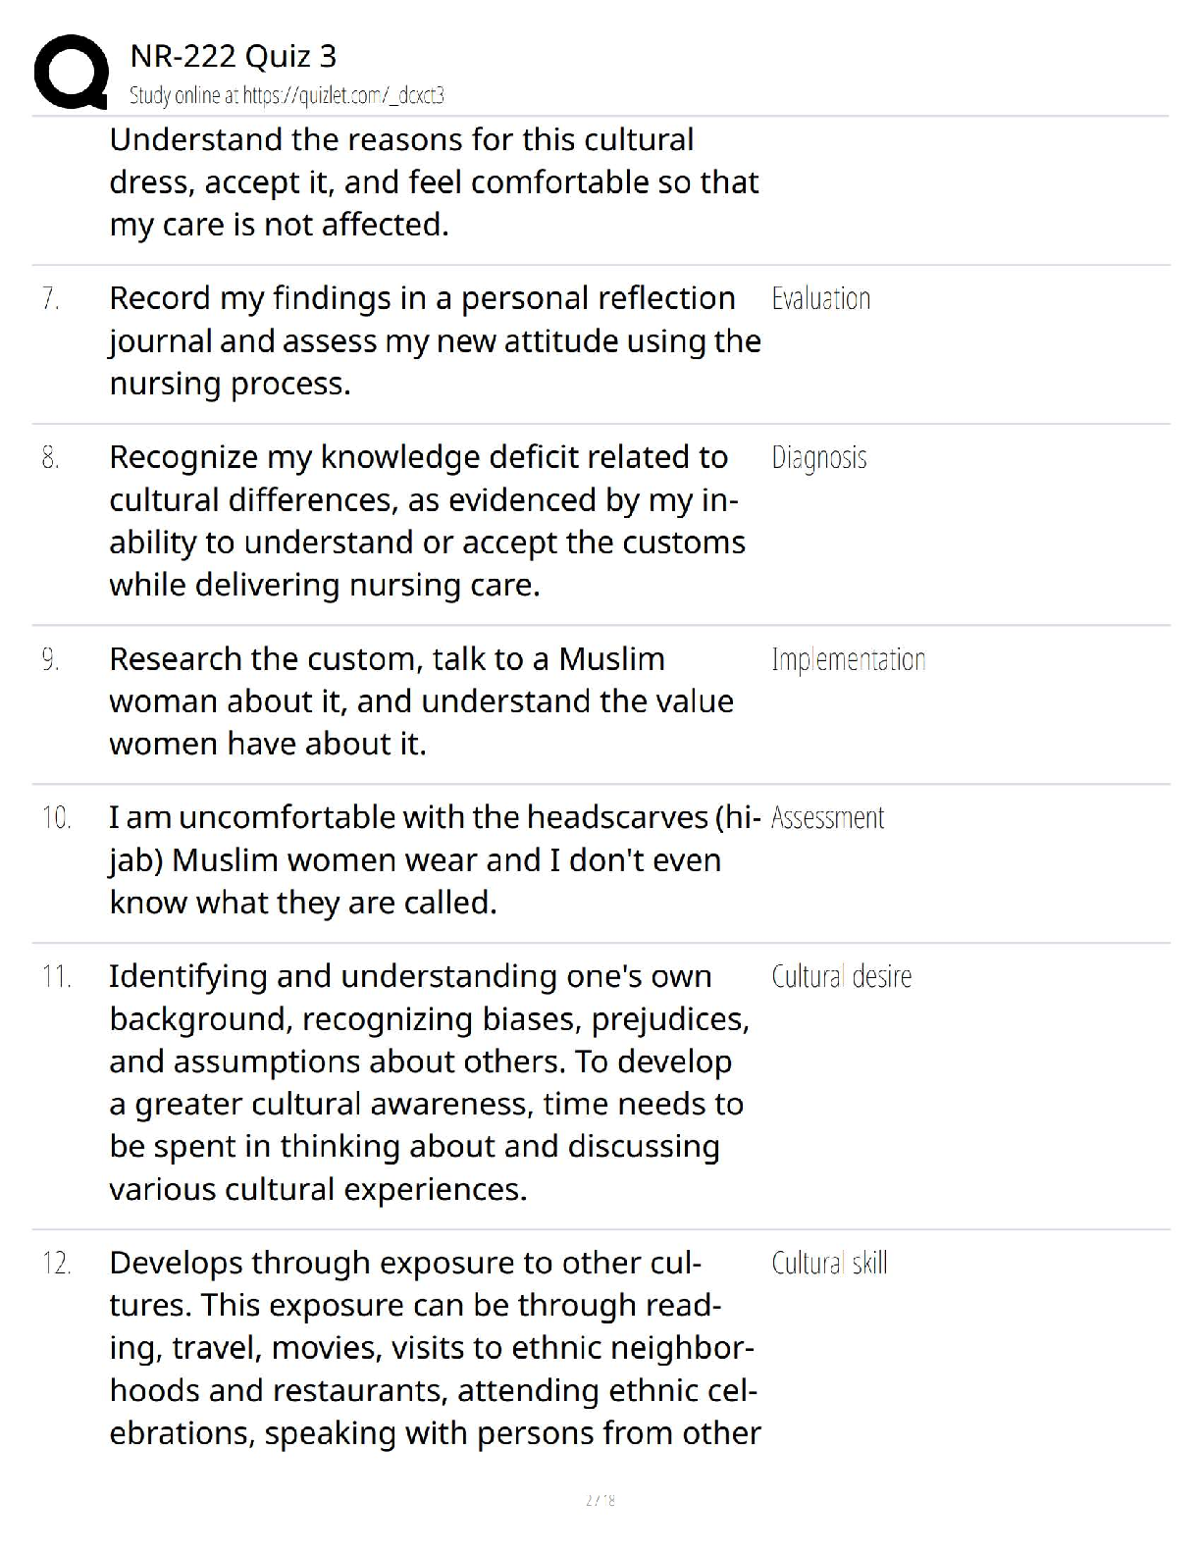Click the term labeled Implementation

click(x=849, y=659)
